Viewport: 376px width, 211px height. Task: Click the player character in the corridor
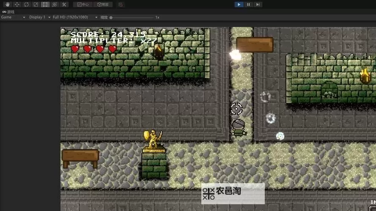click(239, 128)
